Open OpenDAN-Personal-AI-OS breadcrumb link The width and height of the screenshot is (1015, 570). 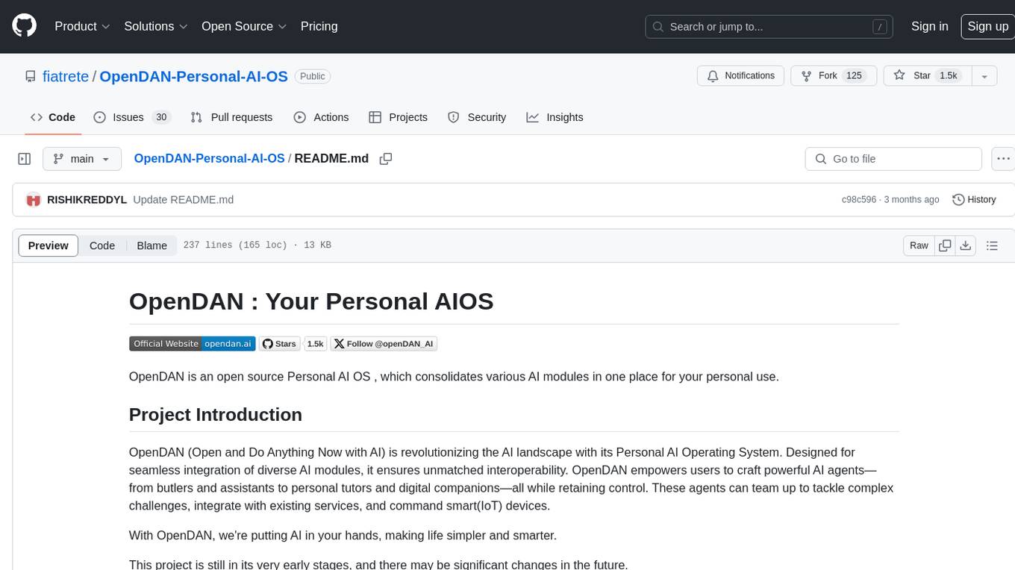click(x=209, y=158)
